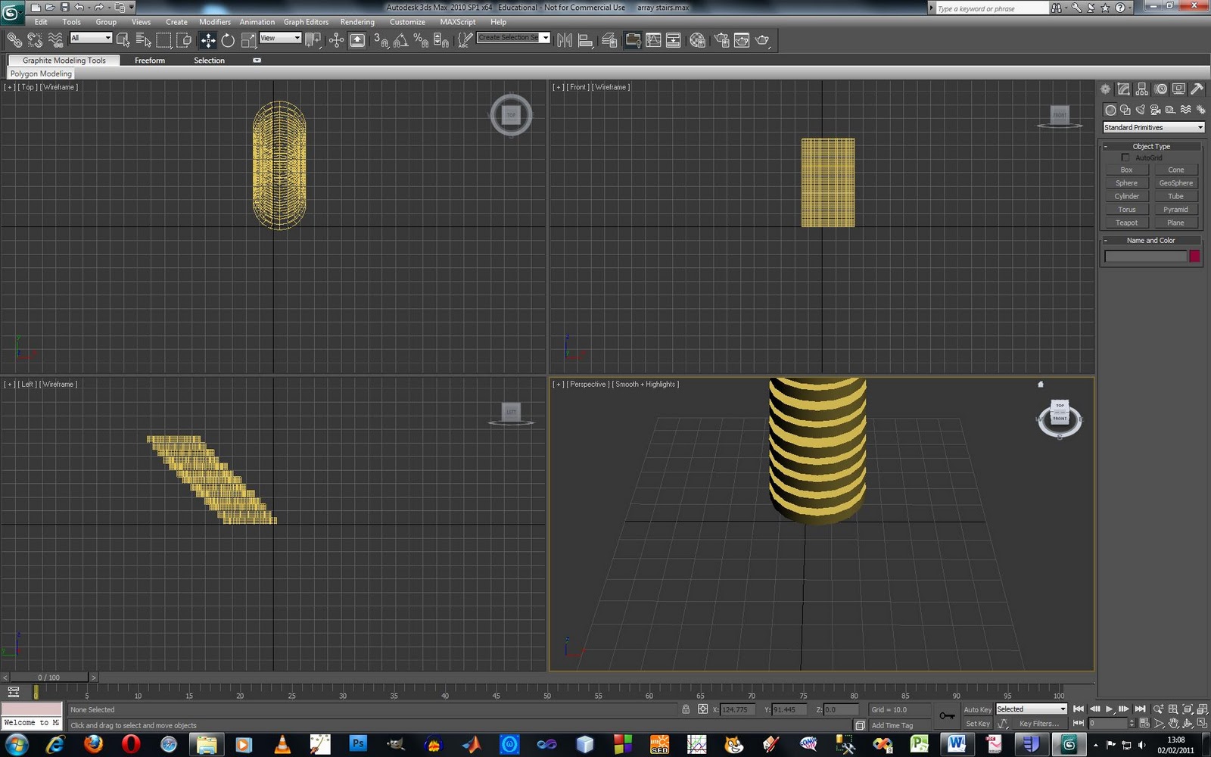Open the Rendering menu
The width and height of the screenshot is (1211, 757).
tap(357, 22)
